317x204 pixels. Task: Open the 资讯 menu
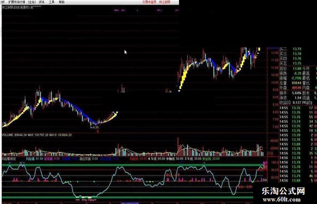pyautogui.click(x=42, y=2)
